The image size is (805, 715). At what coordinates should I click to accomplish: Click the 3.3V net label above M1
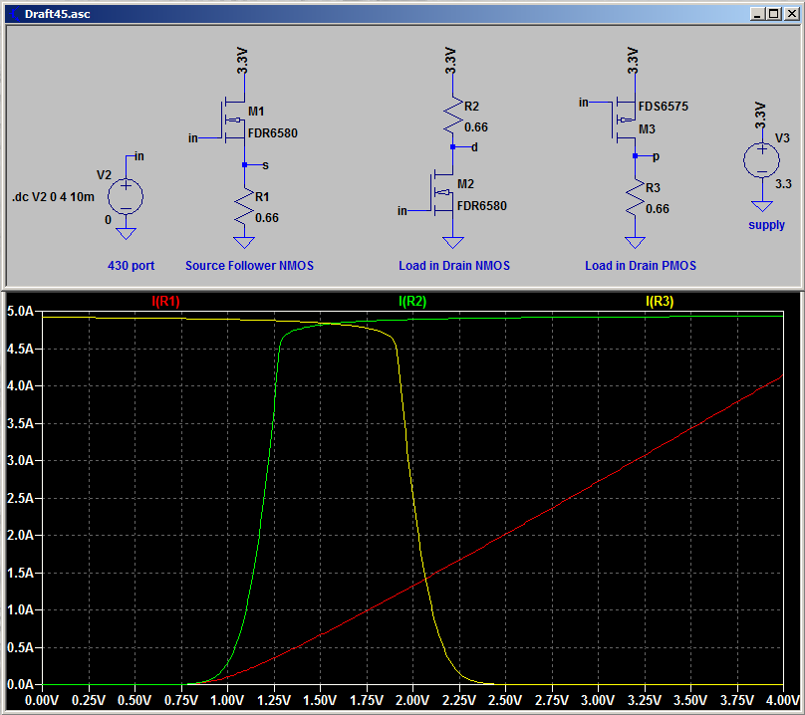242,61
